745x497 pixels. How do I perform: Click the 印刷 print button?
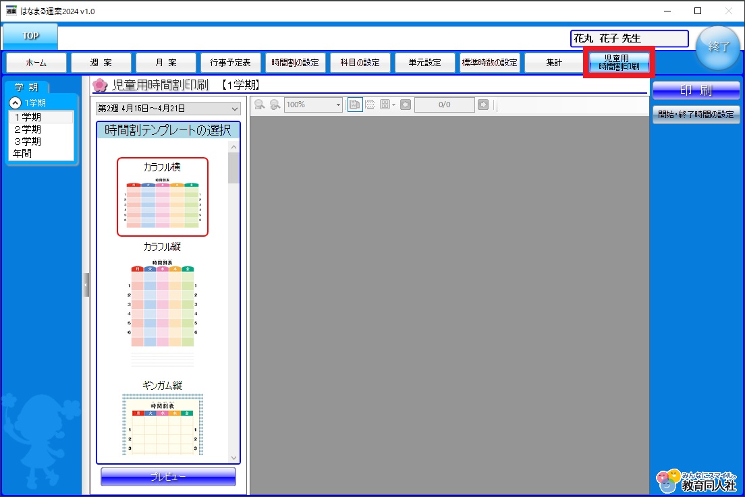point(696,90)
